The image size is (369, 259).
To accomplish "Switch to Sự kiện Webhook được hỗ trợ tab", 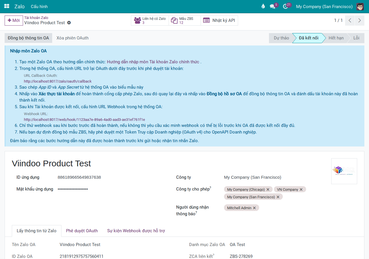I will [136, 231].
